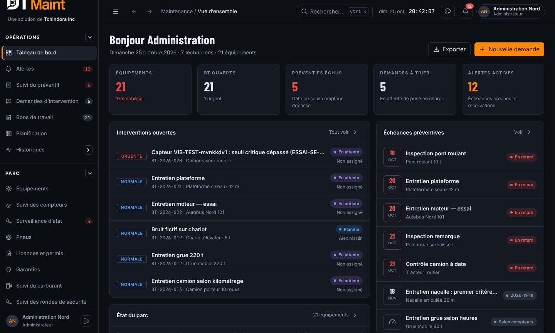555x333 pixels.
Task: Open Suivi des rondes de sécurité
Action: tap(49, 302)
